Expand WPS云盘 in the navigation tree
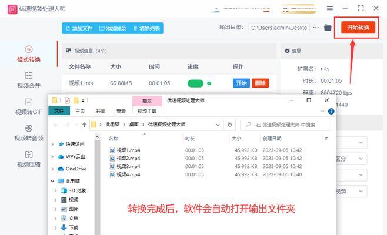The image size is (387, 235). [x=52, y=157]
